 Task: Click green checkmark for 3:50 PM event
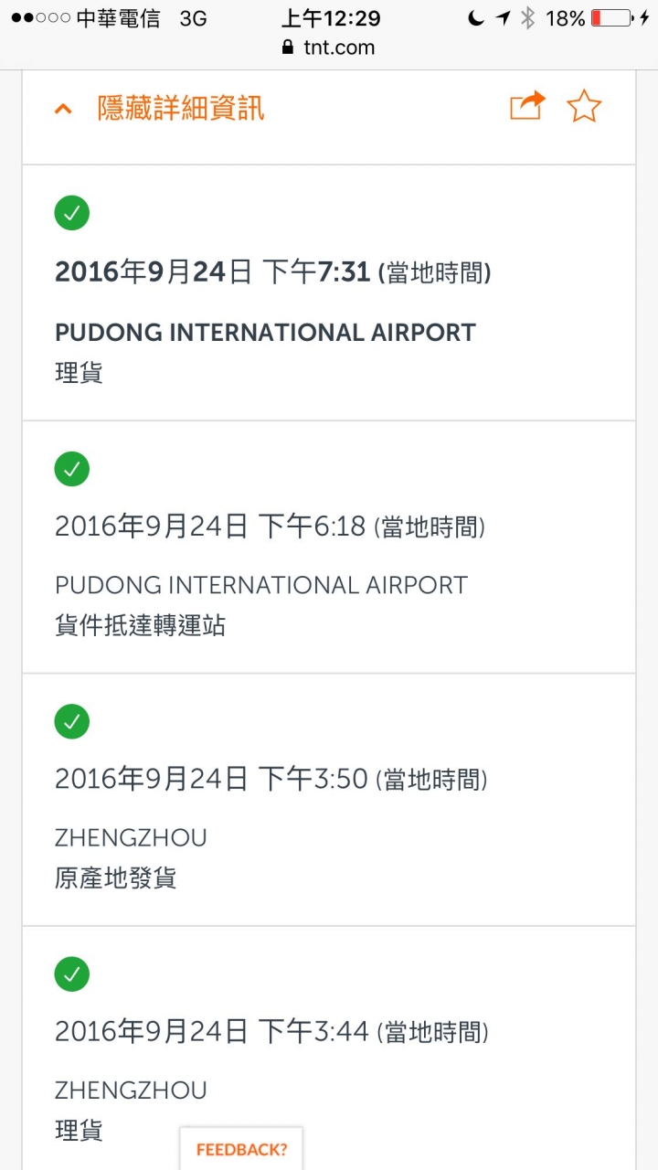tap(71, 721)
